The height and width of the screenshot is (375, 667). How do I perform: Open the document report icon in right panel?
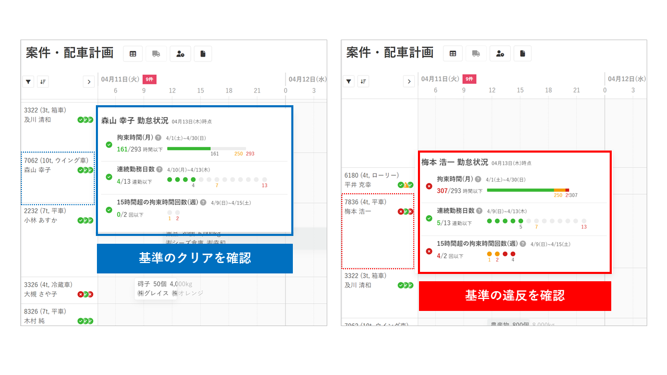524,53
